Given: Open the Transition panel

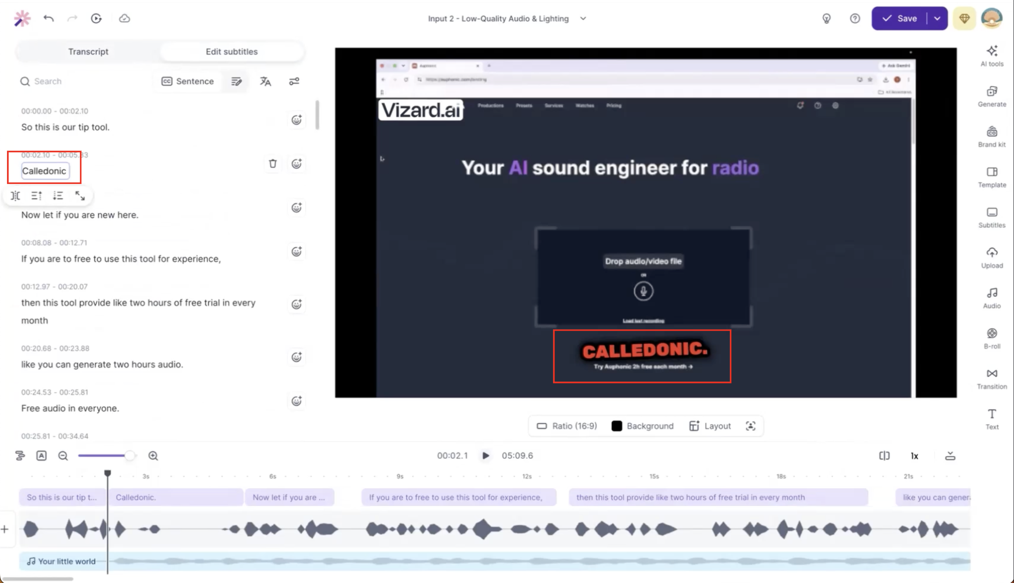Looking at the screenshot, I should click(992, 379).
